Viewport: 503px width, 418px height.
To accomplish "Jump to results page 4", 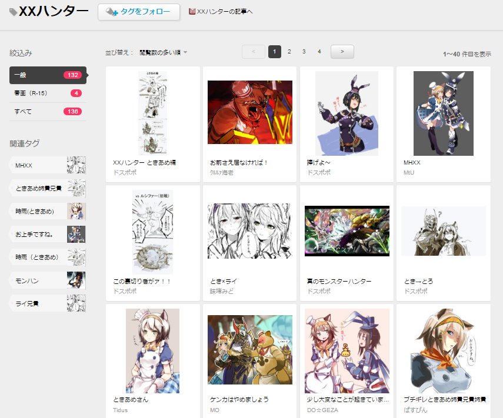I will (x=319, y=52).
